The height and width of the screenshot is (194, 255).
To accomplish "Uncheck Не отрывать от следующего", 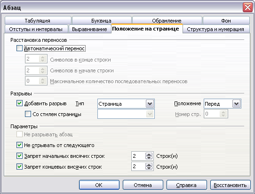I will pyautogui.click(x=19, y=145).
